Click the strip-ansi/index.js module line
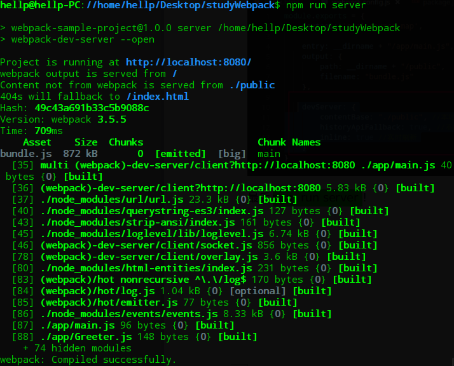 186,222
